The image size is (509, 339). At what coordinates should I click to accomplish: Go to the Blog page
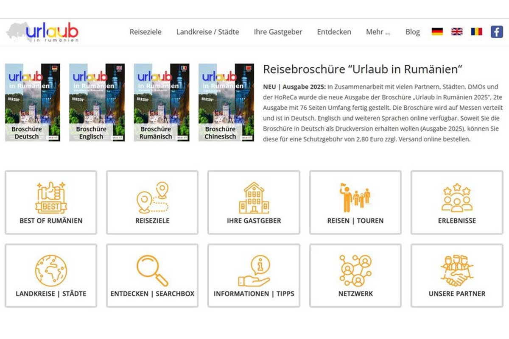coord(412,32)
